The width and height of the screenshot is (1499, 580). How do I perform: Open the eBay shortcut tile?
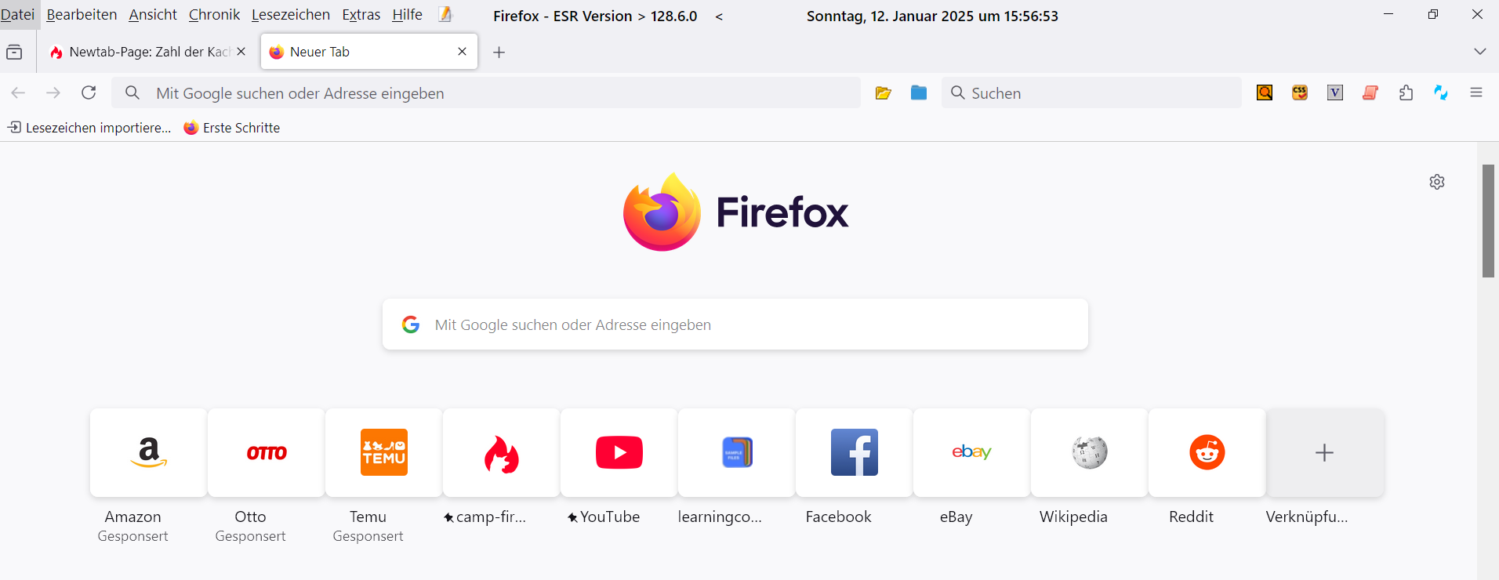(972, 452)
